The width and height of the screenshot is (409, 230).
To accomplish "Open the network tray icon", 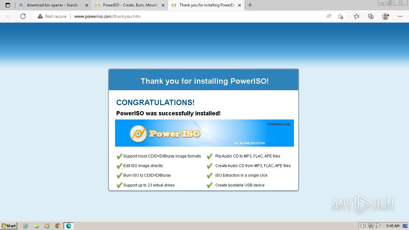I will click(371, 226).
